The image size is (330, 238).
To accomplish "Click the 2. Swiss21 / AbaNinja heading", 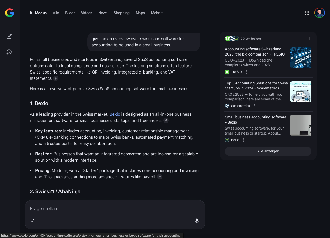I will tap(55, 191).
